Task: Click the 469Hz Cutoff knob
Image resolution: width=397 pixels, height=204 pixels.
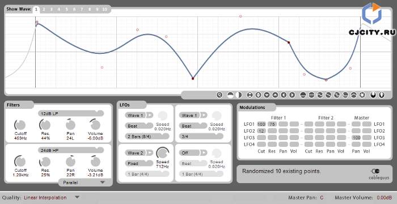Action: (20, 125)
